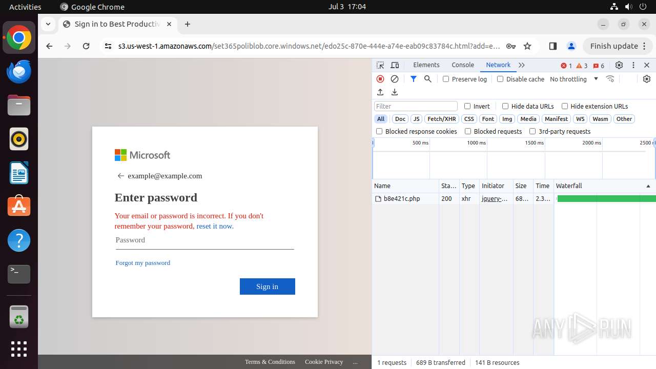This screenshot has height=369, width=656.
Task: Filter requests by CSS
Action: [469, 119]
